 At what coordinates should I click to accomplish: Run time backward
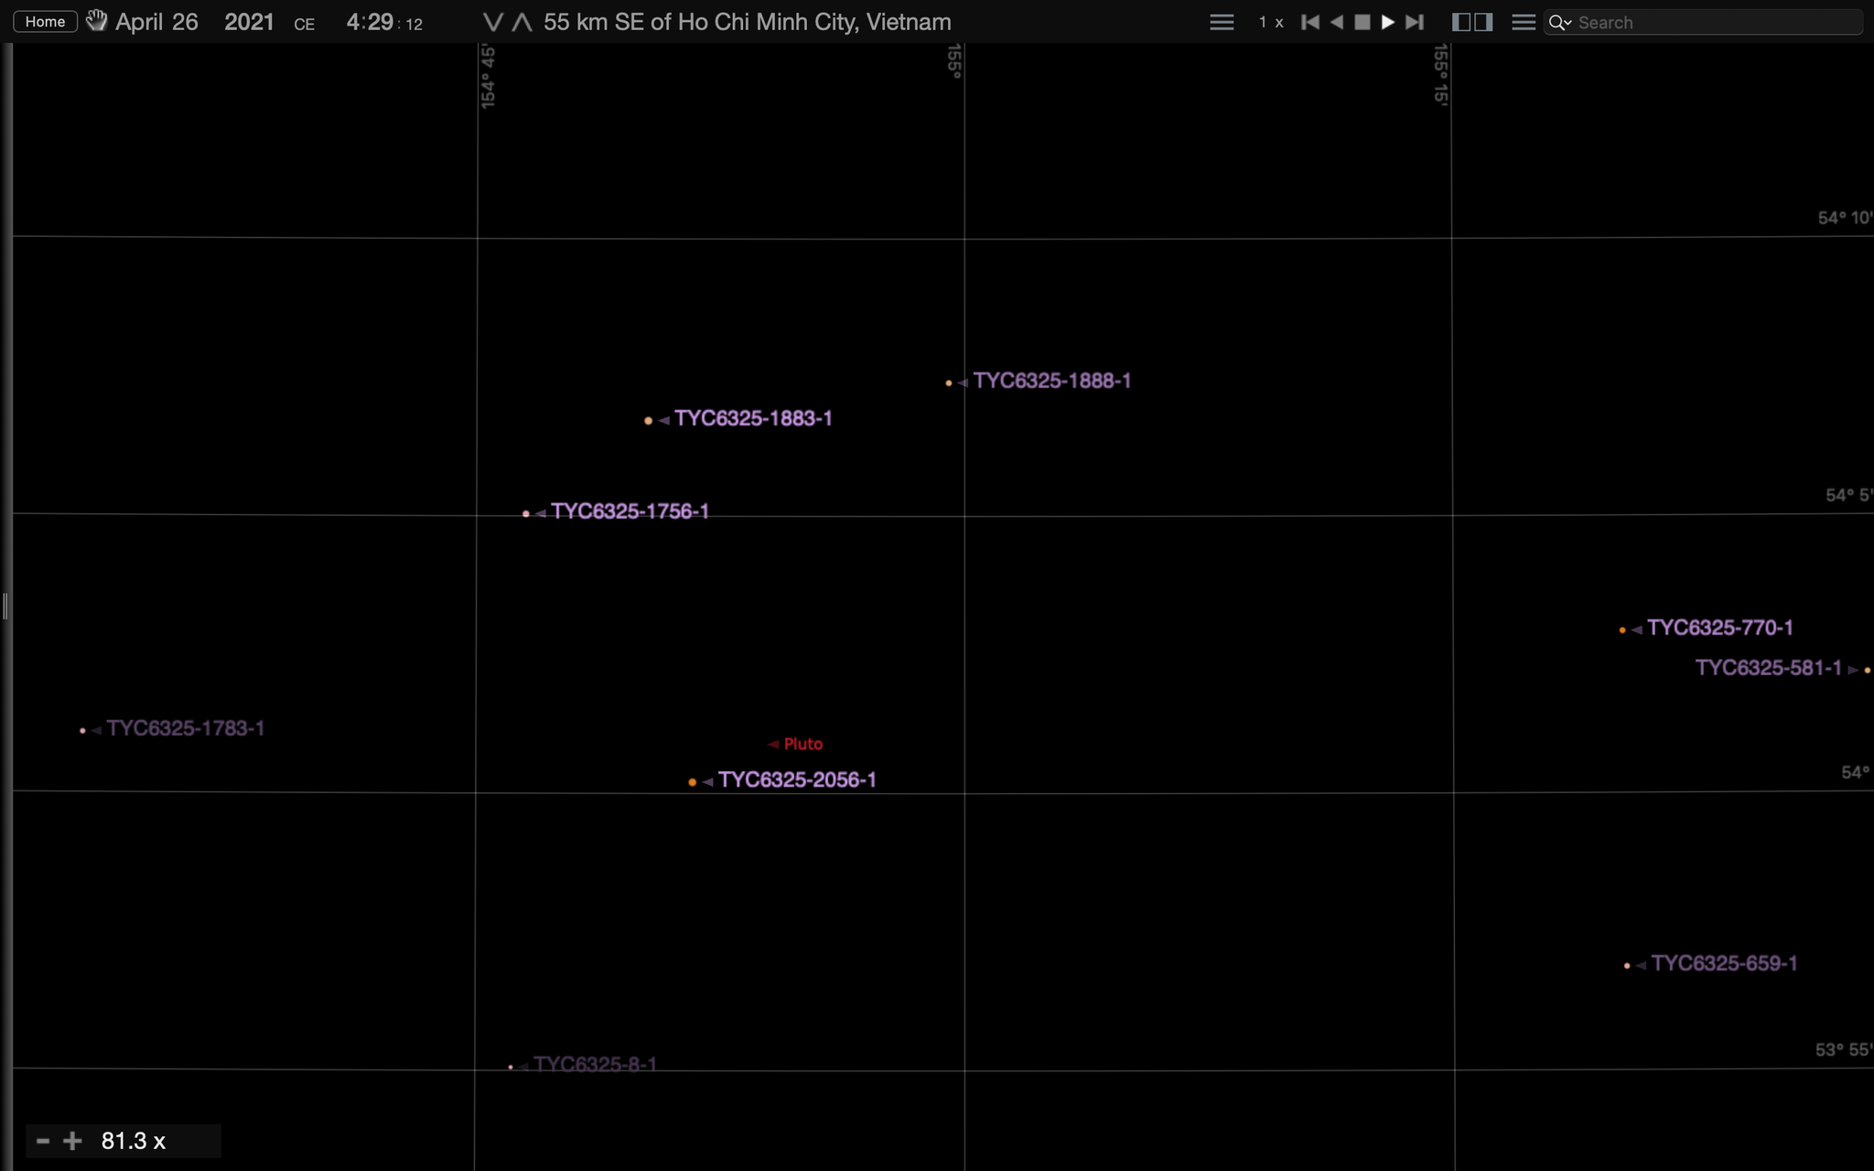tap(1337, 22)
